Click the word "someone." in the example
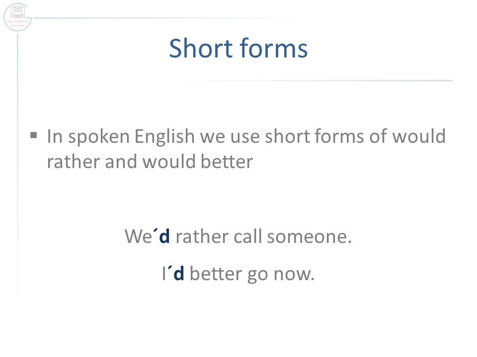The width and height of the screenshot is (477, 357). point(309,237)
